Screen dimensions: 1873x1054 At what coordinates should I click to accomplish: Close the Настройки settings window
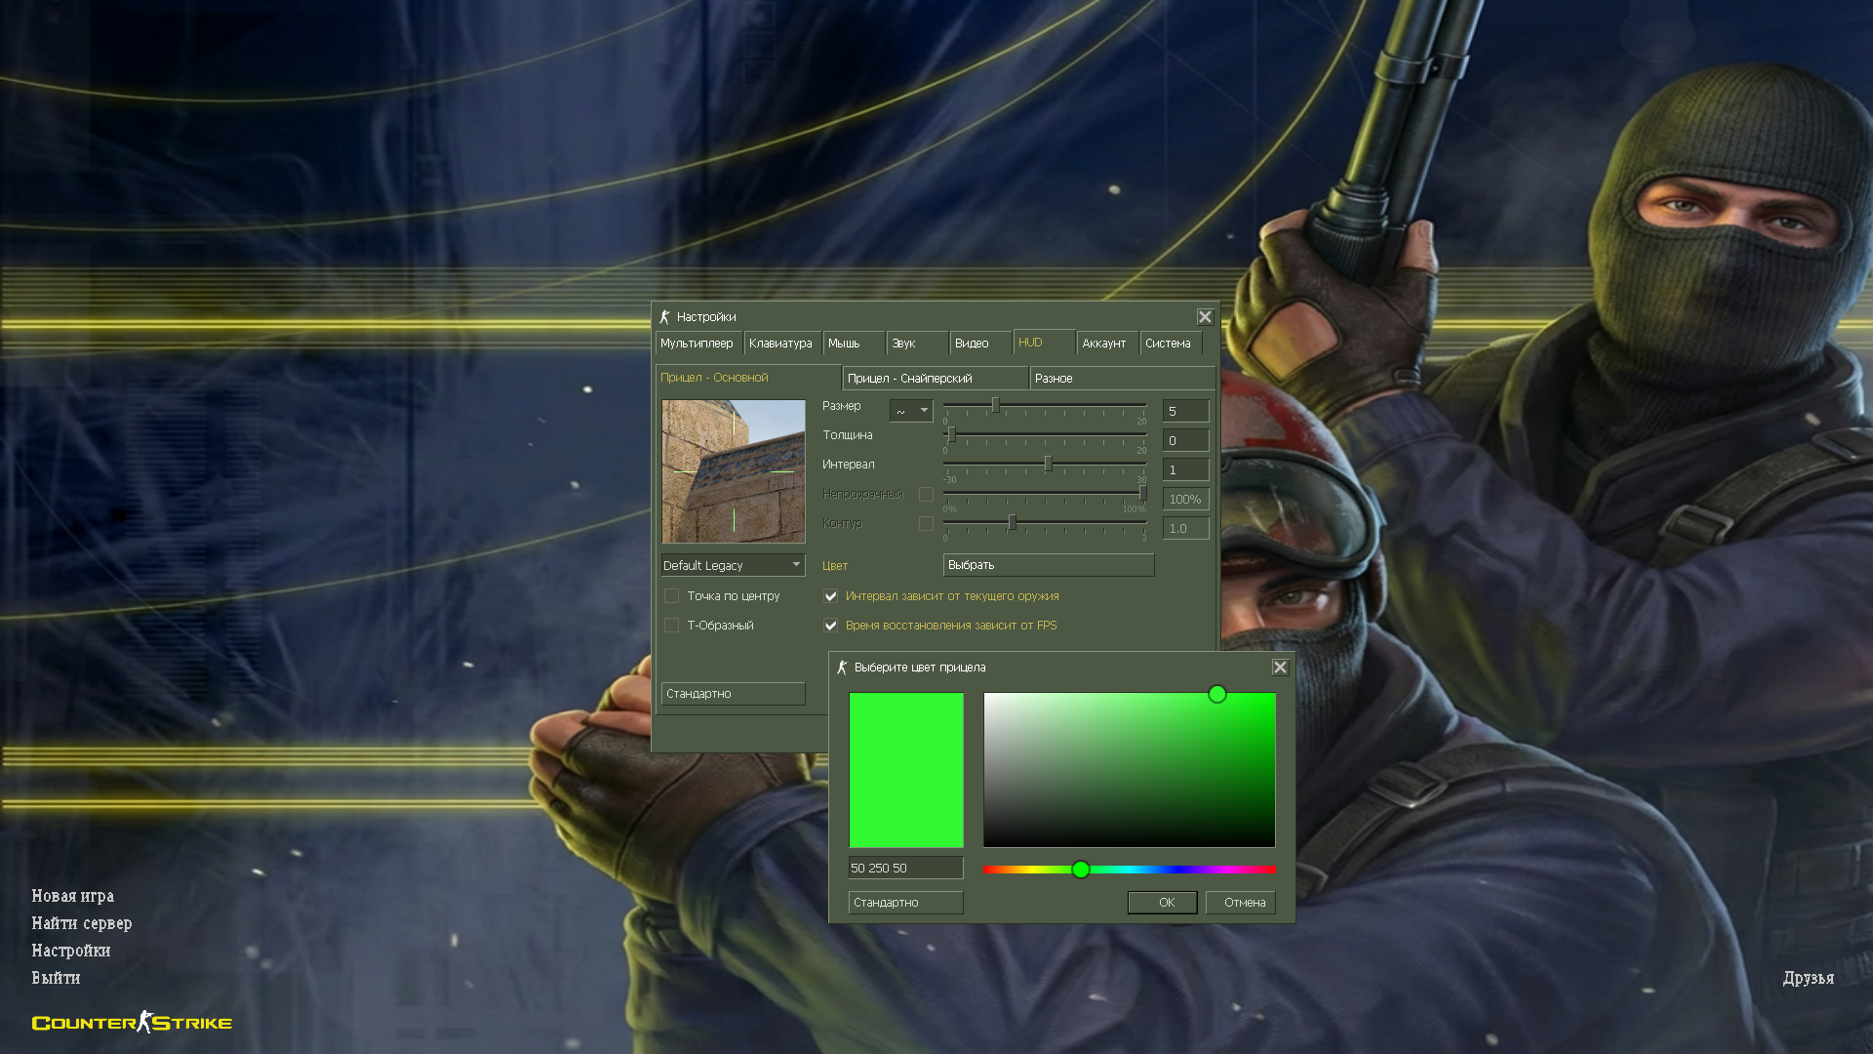point(1205,317)
